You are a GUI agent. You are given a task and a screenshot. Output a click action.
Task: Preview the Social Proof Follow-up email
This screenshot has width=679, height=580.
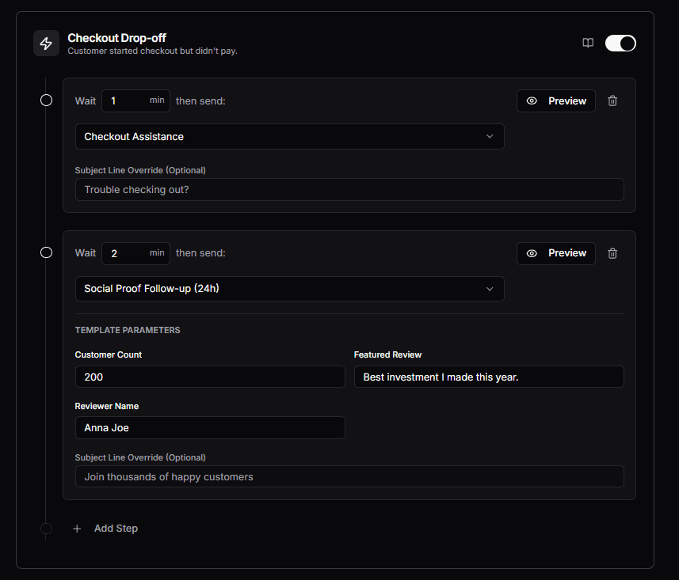(x=555, y=253)
